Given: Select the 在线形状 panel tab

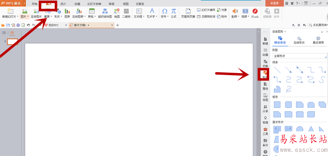Looking at the screenshot, I should point(299,40).
